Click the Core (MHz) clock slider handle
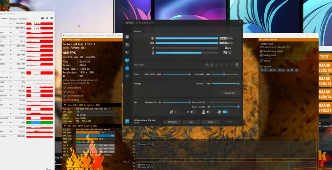The image size is (332, 170). click(x=224, y=74)
